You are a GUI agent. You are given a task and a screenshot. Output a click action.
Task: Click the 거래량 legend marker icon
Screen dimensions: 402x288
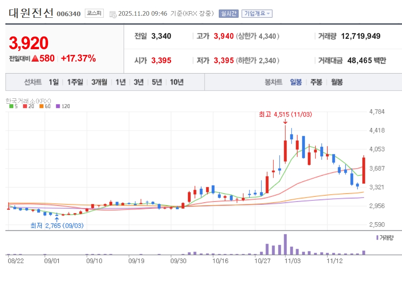pos(377,238)
